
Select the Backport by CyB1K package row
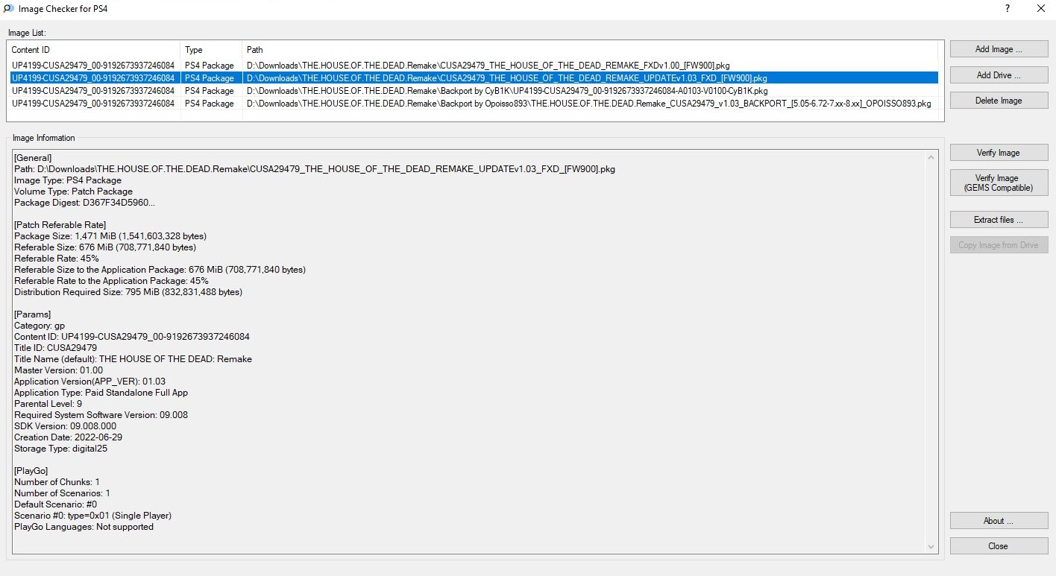[472, 91]
